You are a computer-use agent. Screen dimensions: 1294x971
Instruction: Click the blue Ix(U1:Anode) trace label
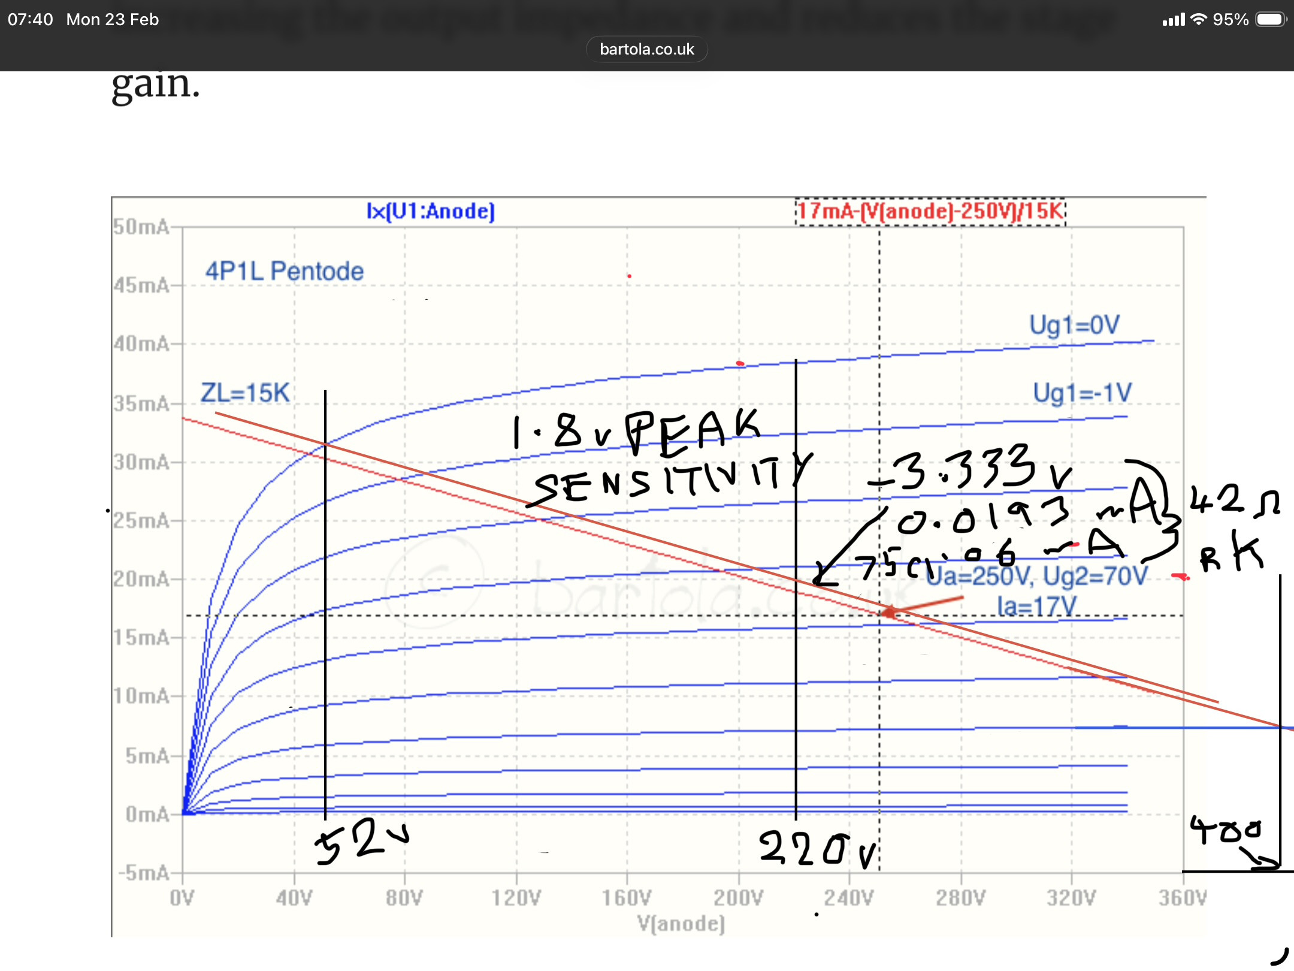coord(430,211)
